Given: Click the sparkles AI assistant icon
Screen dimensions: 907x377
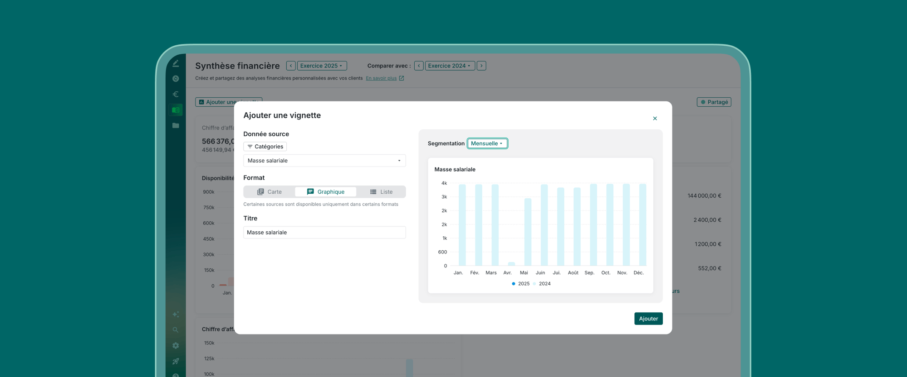Looking at the screenshot, I should tap(176, 314).
